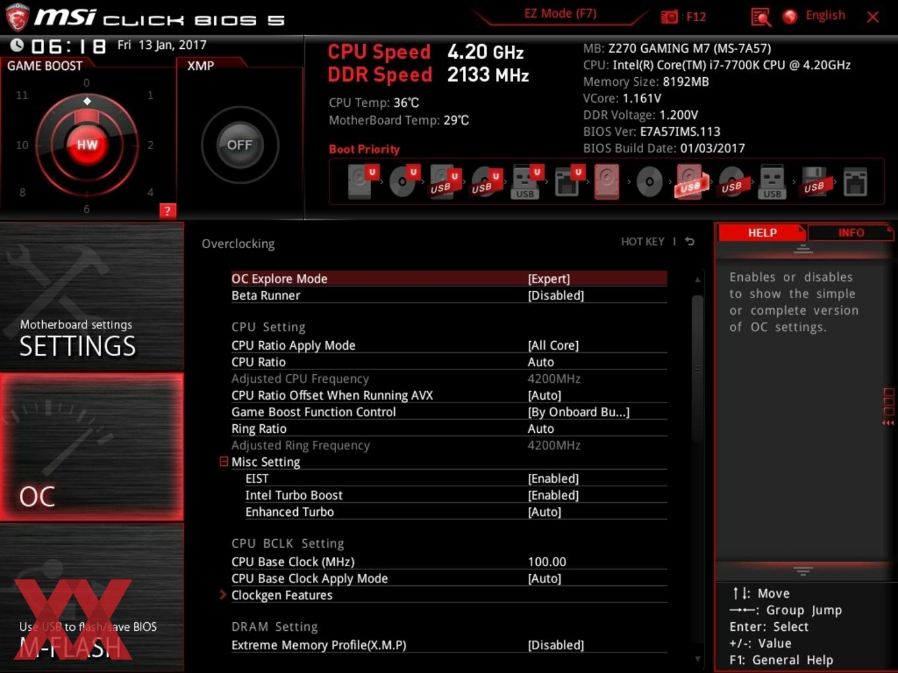Image resolution: width=898 pixels, height=673 pixels.
Task: Click the HOT KEY button
Action: click(642, 241)
